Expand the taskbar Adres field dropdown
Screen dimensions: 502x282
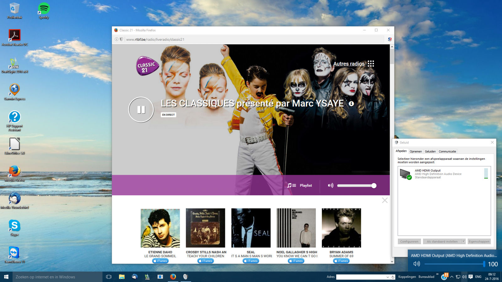tap(388, 277)
